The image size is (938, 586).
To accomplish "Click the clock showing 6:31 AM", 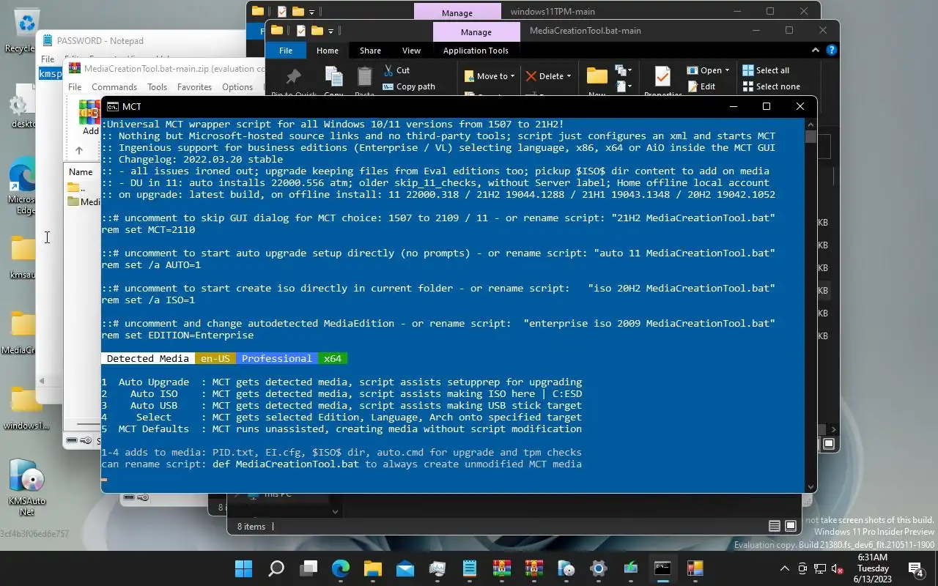I will click(873, 568).
